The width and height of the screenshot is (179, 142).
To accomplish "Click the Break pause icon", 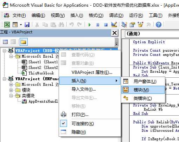I will click(98, 25).
